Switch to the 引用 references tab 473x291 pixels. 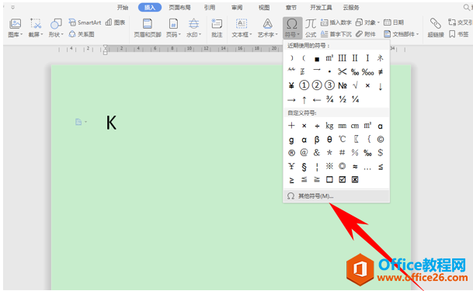[210, 8]
